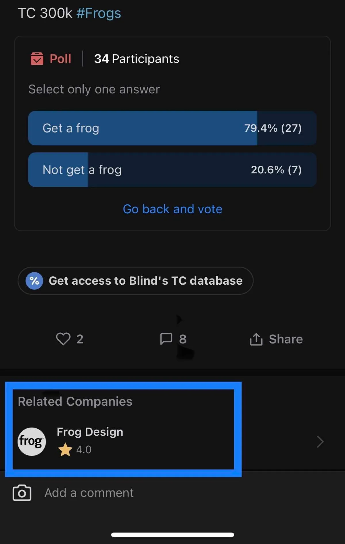Tap the like count number 2
Viewport: 345px width, 544px height.
[x=80, y=339]
